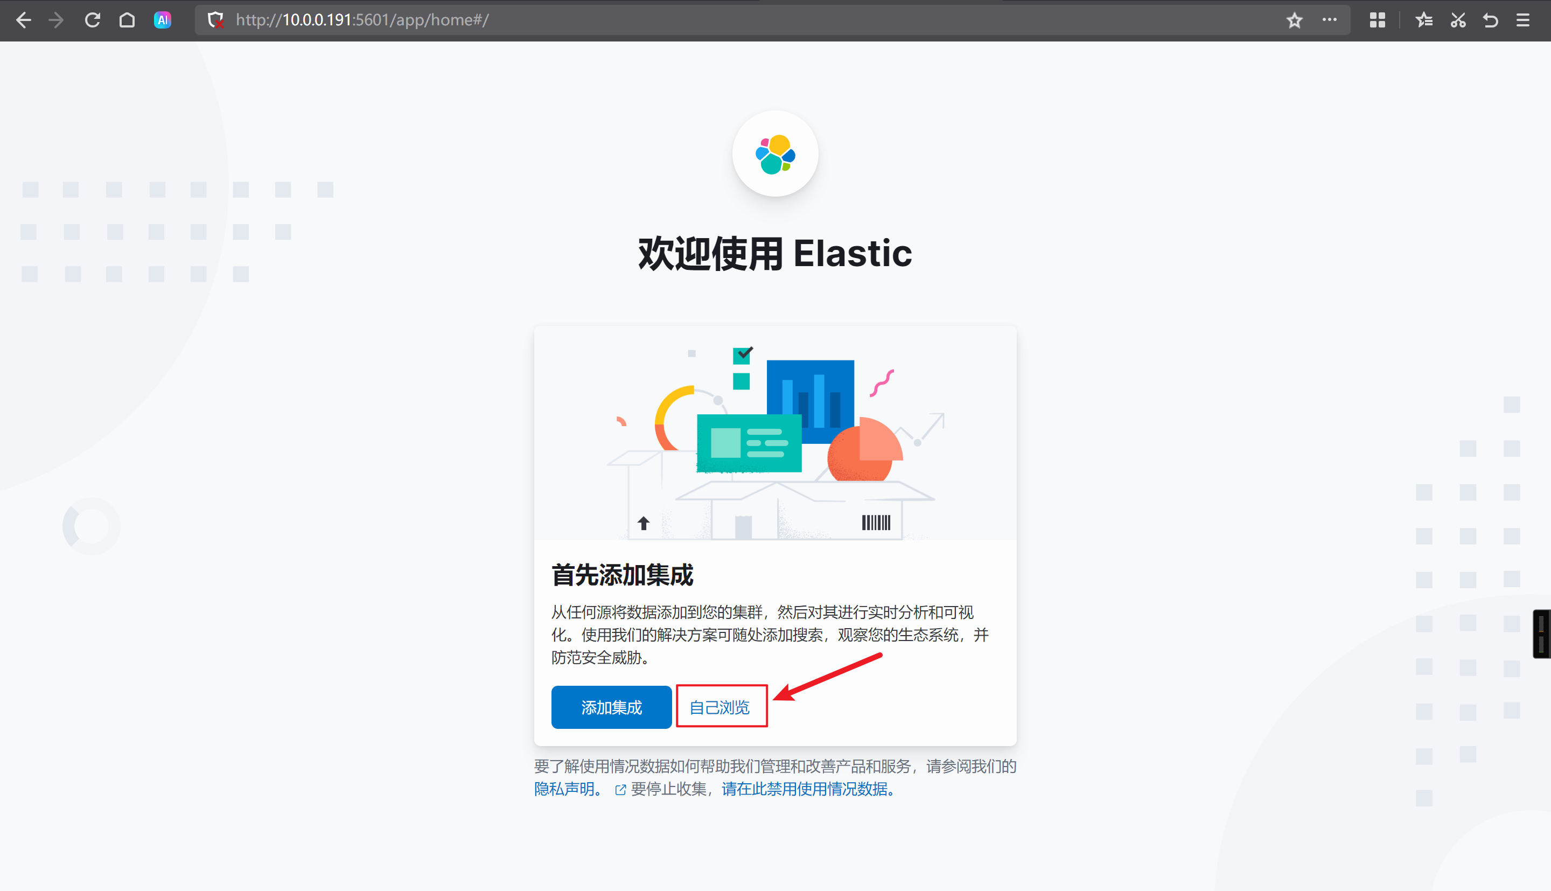Click the 添加集成 button
Screen dimensions: 1551x891
tap(611, 707)
